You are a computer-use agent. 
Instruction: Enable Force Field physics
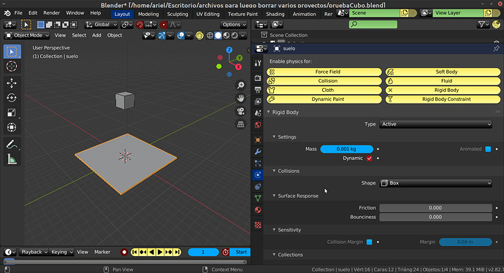point(324,72)
